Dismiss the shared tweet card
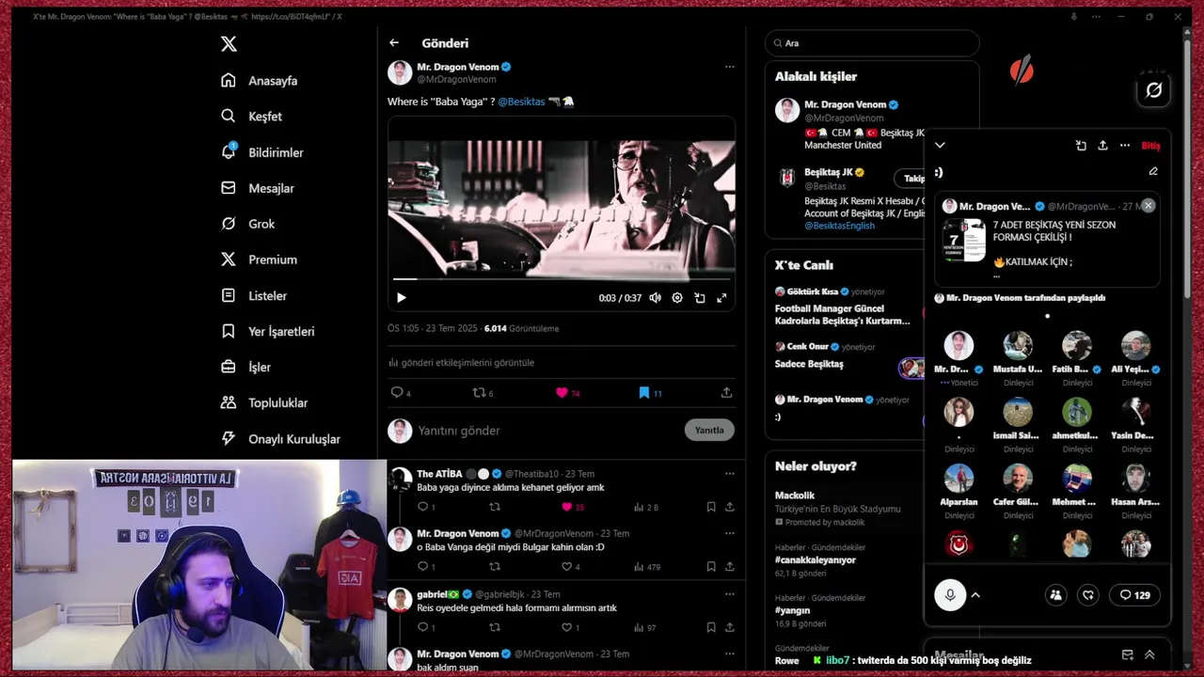The width and height of the screenshot is (1204, 677). [1148, 206]
